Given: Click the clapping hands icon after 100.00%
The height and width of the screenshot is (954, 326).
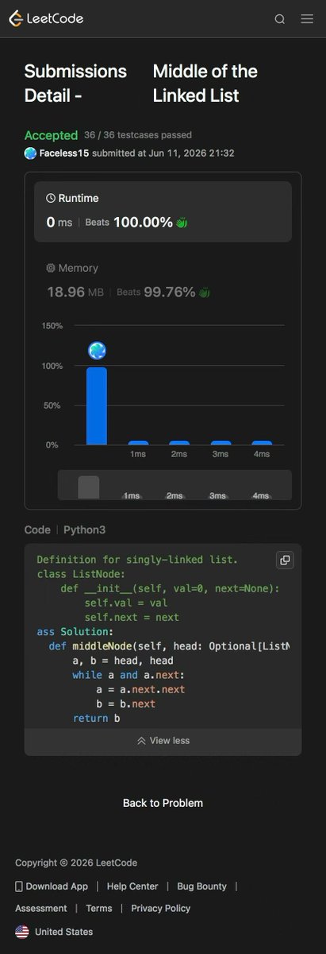Looking at the screenshot, I should [182, 223].
